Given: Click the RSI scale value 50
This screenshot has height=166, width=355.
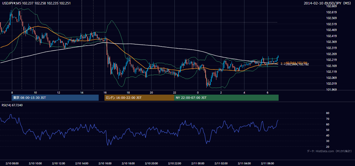Looking at the screenshot, I should pyautogui.click(x=327, y=130).
